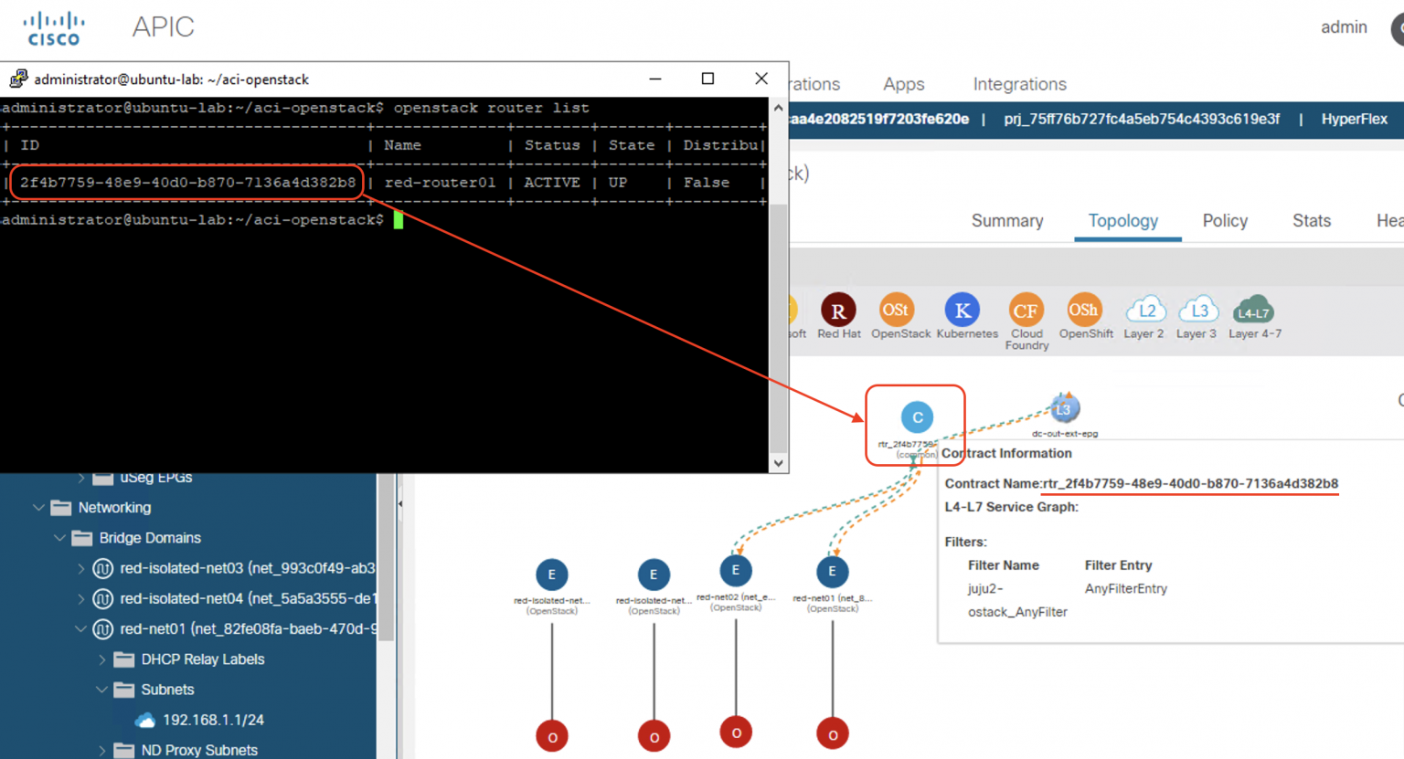This screenshot has height=759, width=1404.
Task: Click the OpenStack topology filter icon
Action: tap(899, 311)
